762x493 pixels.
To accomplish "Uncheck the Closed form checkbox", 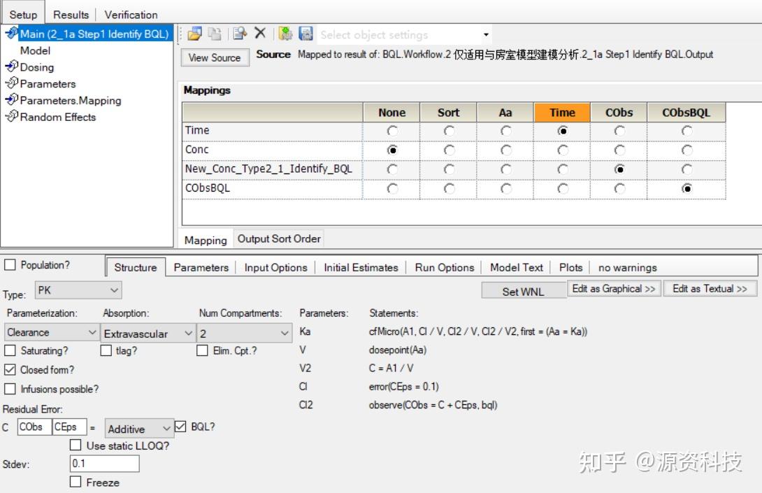I will point(8,370).
